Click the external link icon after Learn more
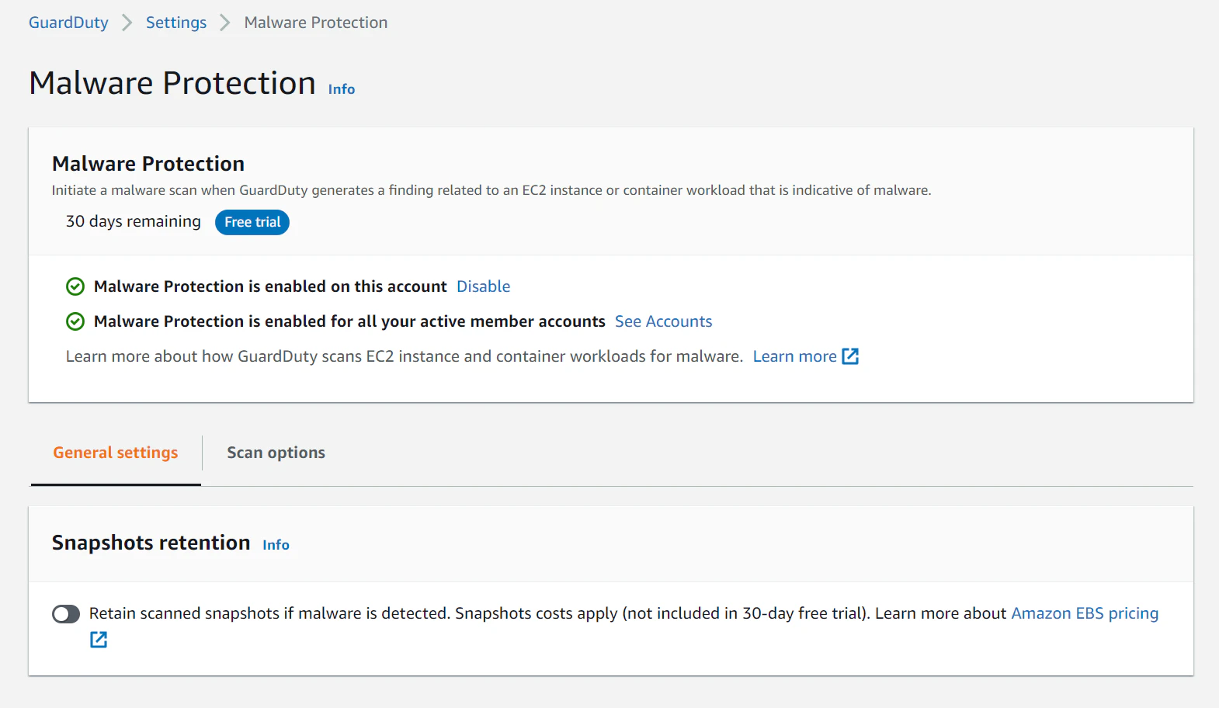The image size is (1219, 708). (x=850, y=356)
